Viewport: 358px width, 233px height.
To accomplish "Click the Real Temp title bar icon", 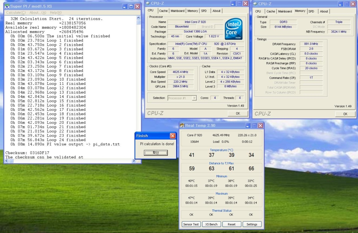I will pos(182,125).
